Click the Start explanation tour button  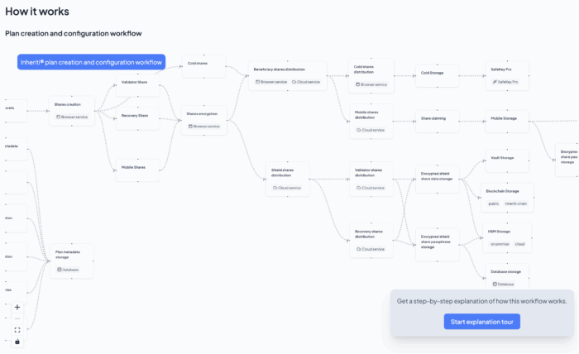tap(482, 322)
